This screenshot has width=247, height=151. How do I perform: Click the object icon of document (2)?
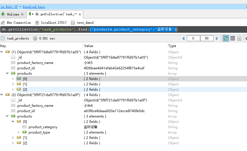coord(7,95)
